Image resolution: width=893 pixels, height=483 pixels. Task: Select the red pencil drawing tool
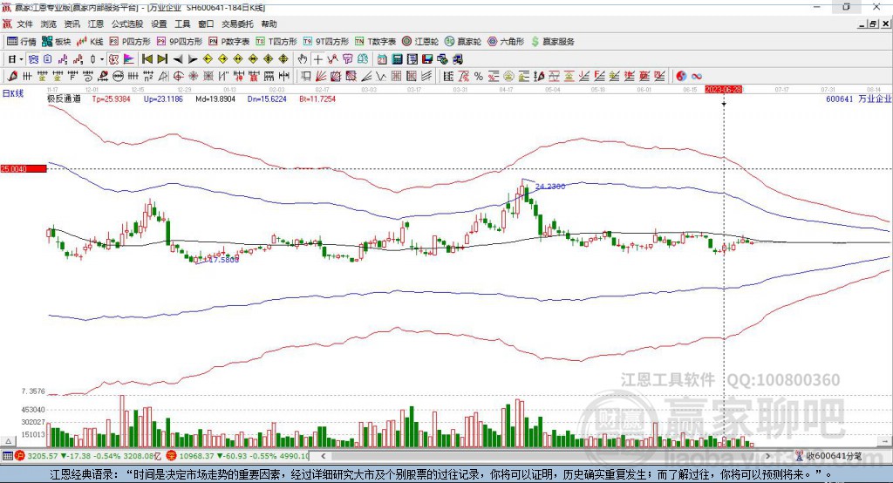click(x=12, y=77)
